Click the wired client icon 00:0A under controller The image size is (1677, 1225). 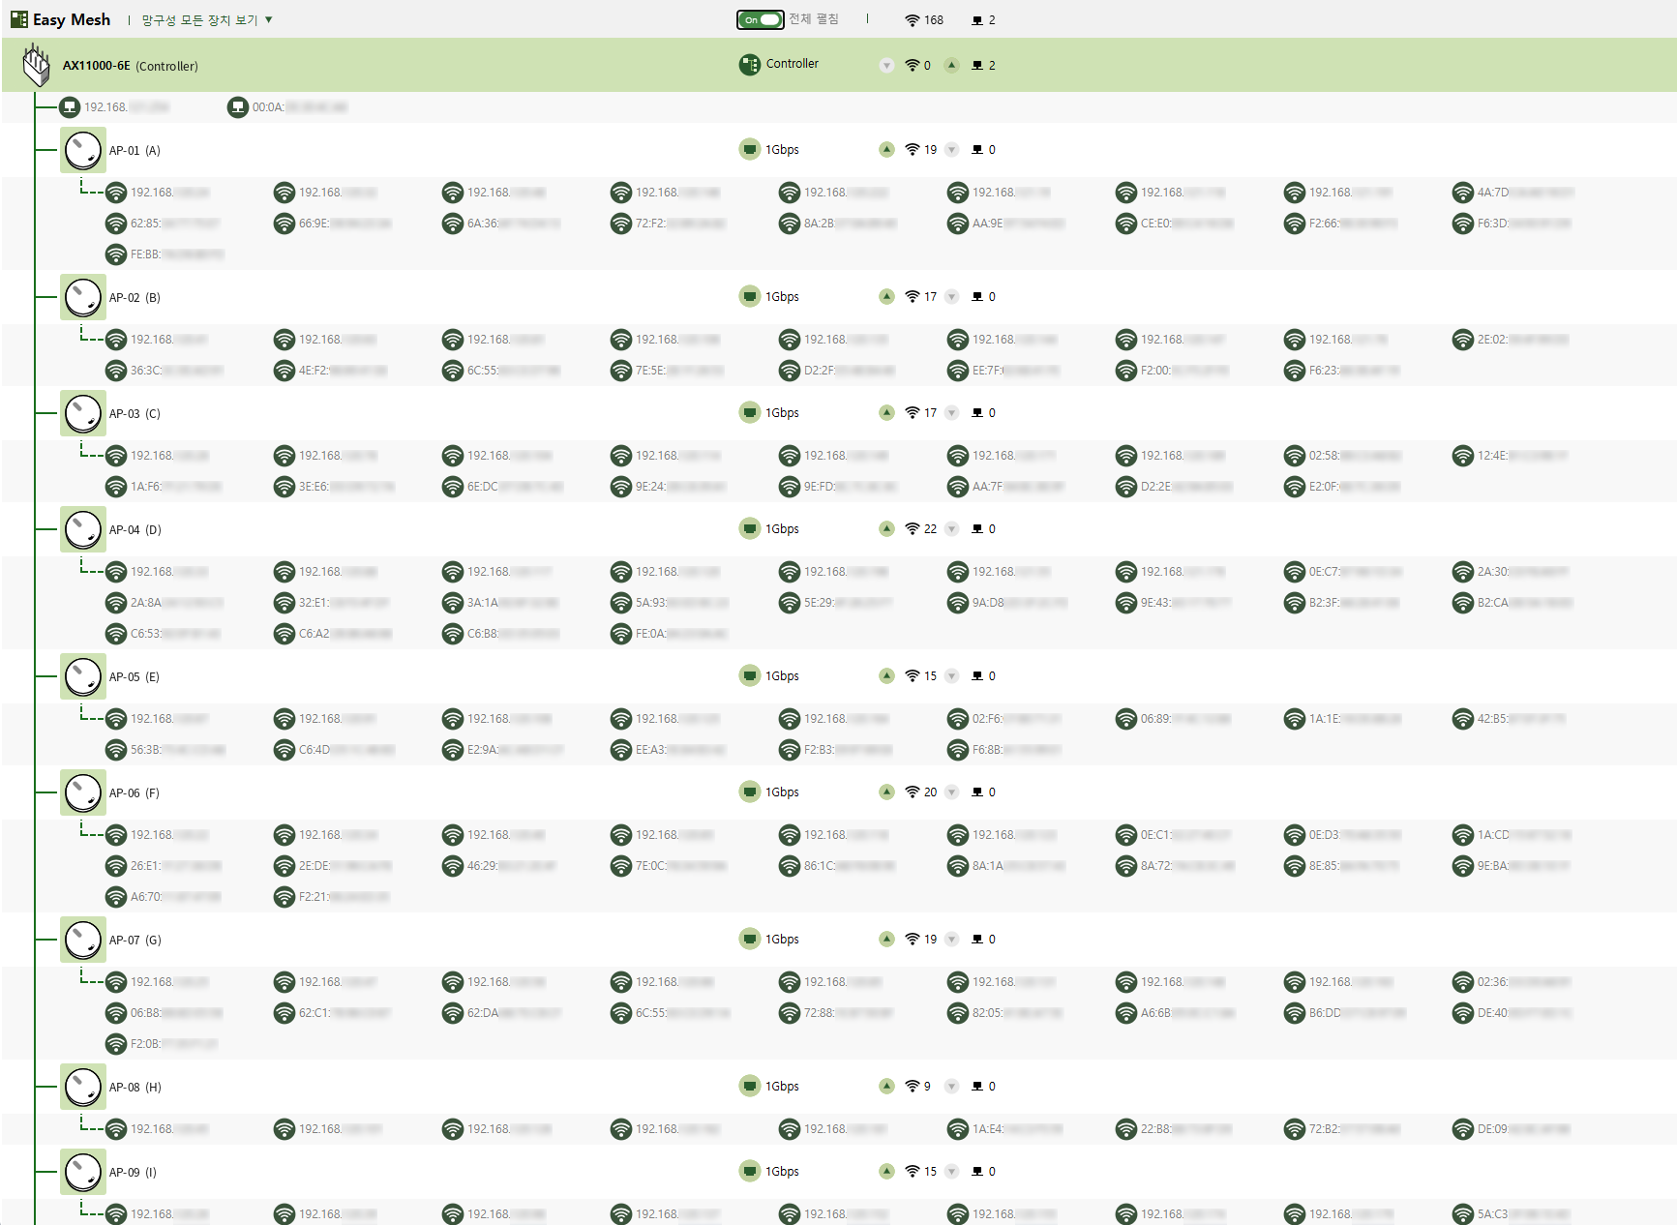coord(238,107)
